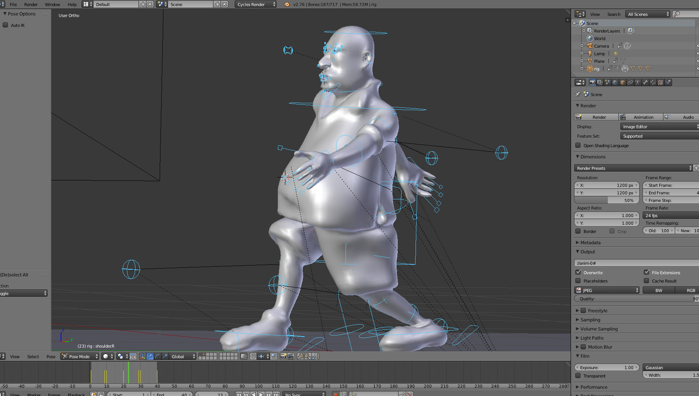
Task: Toggle the Overwrite checkbox under Output
Action: pos(579,272)
